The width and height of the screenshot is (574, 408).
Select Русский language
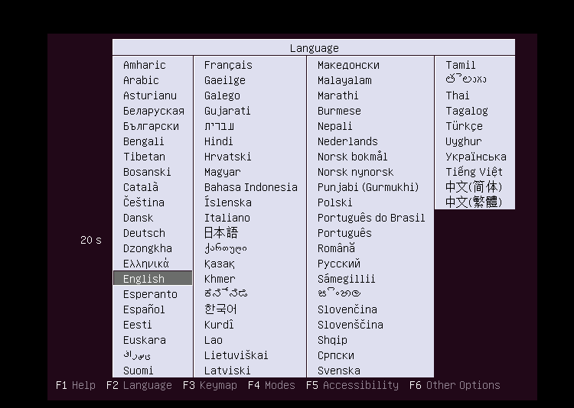(338, 264)
